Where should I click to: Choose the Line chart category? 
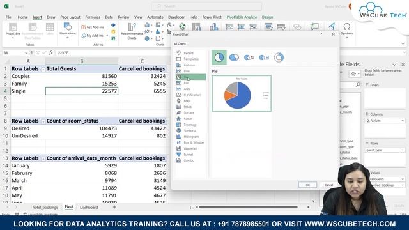187,71
